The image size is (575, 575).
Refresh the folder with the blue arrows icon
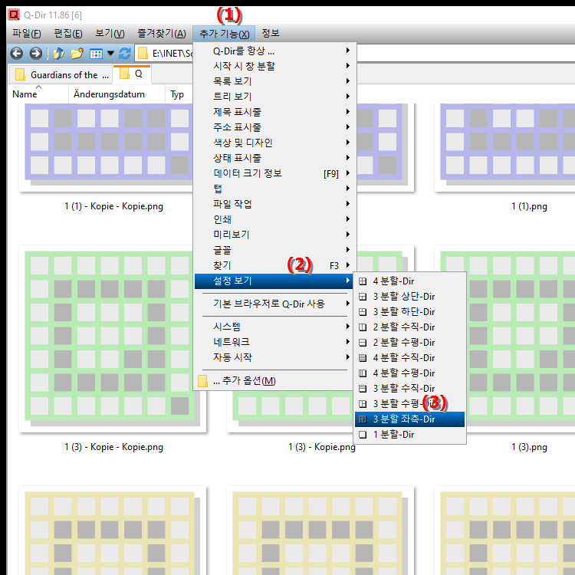[x=125, y=54]
